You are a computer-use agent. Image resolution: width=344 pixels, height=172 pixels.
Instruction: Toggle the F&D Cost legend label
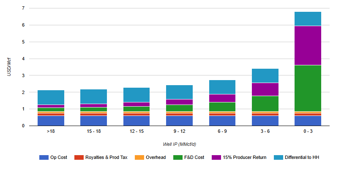[x=195, y=157]
